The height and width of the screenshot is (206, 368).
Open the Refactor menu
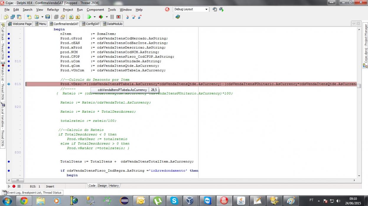pos(53,10)
